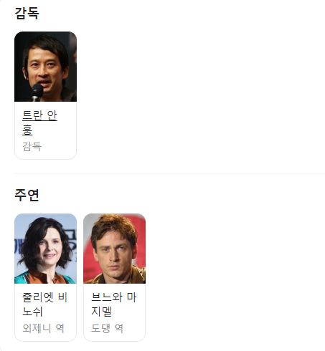Select the 감독 section heading
The width and height of the screenshot is (325, 351).
(27, 13)
